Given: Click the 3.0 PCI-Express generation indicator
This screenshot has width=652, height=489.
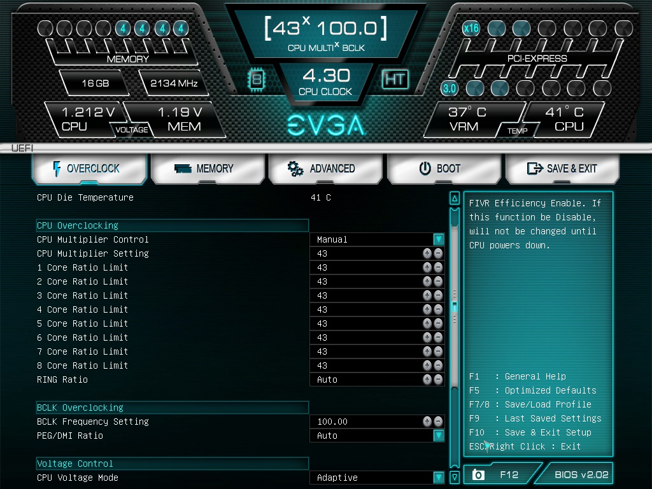Looking at the screenshot, I should tap(450, 88).
